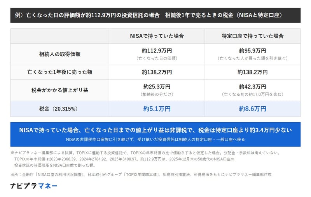
Task: Click the blue banner headline about 約3.4万円少ない
Action: coord(155,130)
